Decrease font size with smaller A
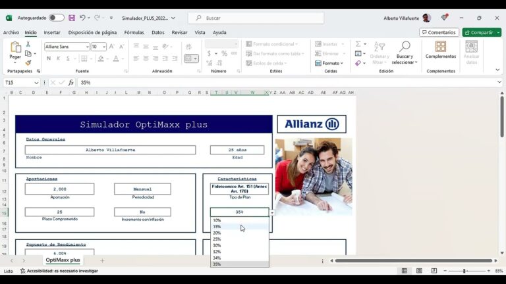The height and width of the screenshot is (284, 506). click(122, 47)
